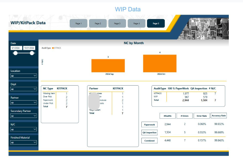Click the #Audits column header button
This screenshot has width=243, height=164.
click(x=168, y=116)
